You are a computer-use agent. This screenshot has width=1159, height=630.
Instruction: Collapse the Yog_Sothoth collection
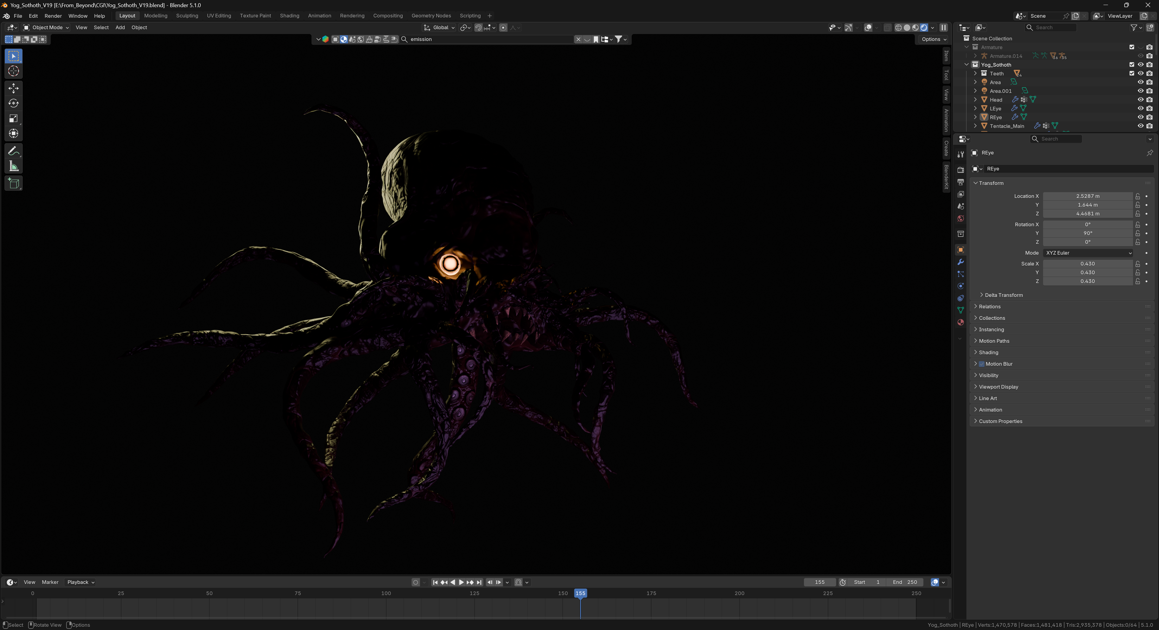(x=967, y=64)
